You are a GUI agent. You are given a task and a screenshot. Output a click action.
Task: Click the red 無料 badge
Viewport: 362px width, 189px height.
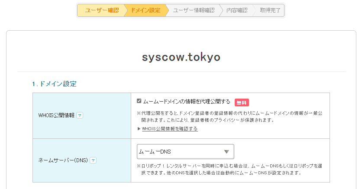pyautogui.click(x=242, y=103)
